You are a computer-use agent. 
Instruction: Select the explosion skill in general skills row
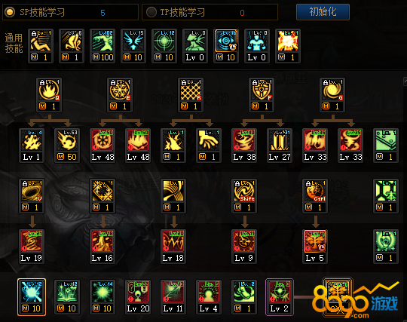pyautogui.click(x=288, y=46)
